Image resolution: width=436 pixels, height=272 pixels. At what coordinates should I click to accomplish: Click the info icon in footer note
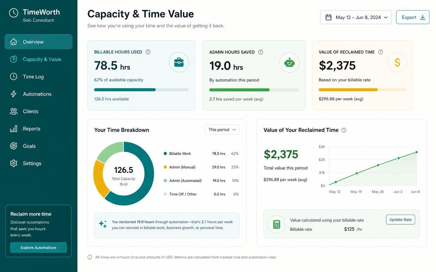(90, 257)
